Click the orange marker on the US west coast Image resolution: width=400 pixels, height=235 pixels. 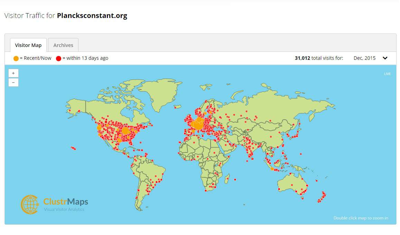tap(99, 128)
